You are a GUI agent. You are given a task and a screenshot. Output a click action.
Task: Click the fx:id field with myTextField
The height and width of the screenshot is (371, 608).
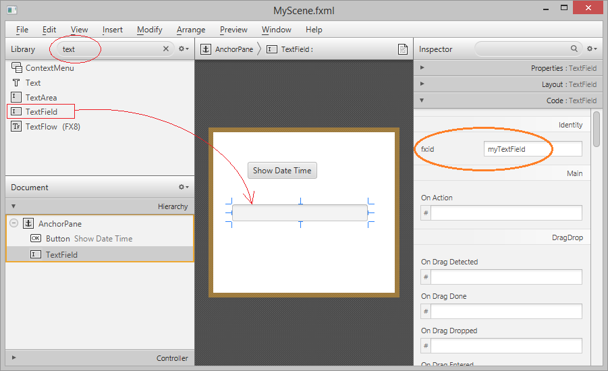[x=533, y=149]
